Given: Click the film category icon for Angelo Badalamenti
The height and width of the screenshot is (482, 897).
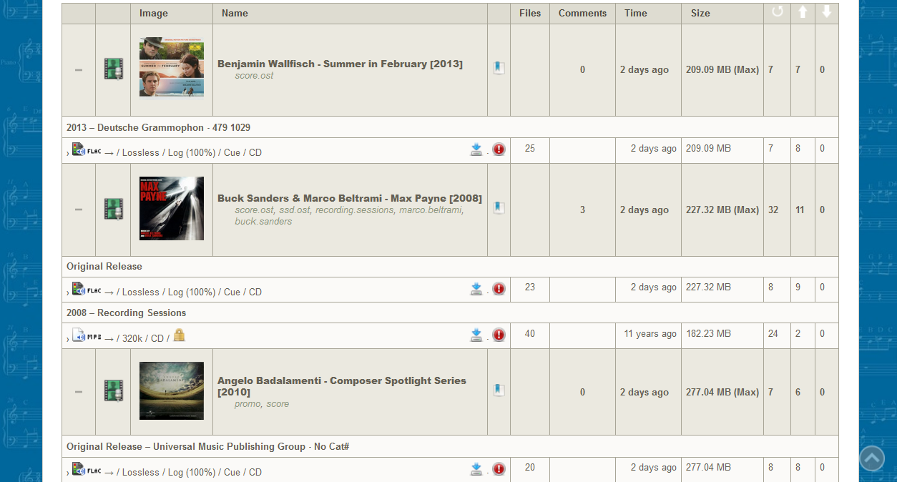Looking at the screenshot, I should point(113,391).
